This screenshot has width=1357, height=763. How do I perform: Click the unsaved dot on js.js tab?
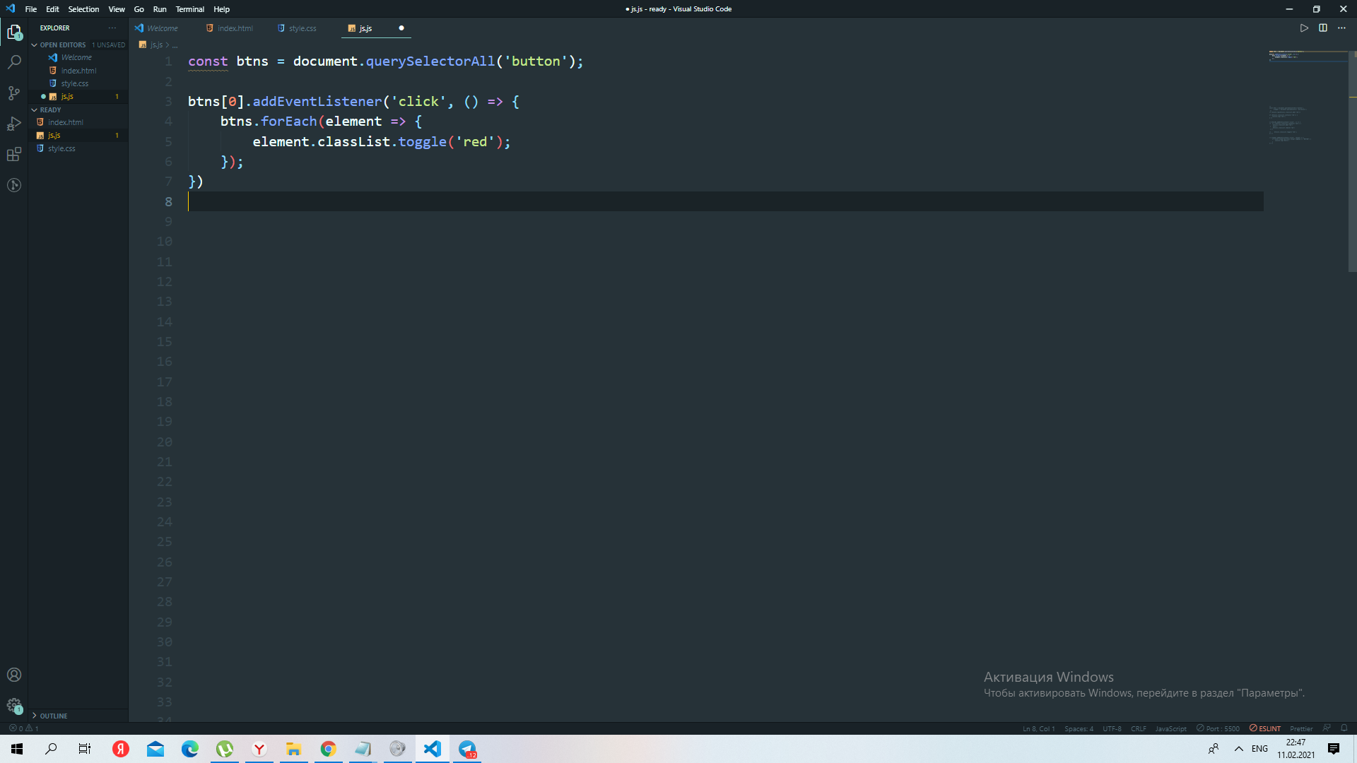click(401, 28)
